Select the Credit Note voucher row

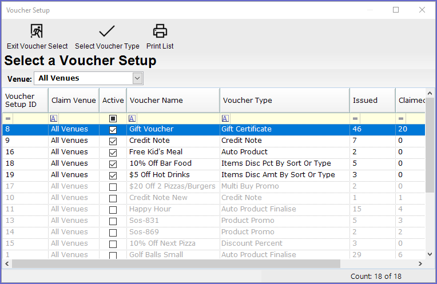172,141
